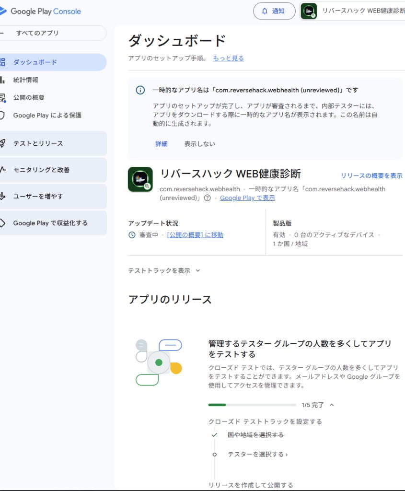
Task: Click the 製品版 status label
Action: pyautogui.click(x=282, y=223)
